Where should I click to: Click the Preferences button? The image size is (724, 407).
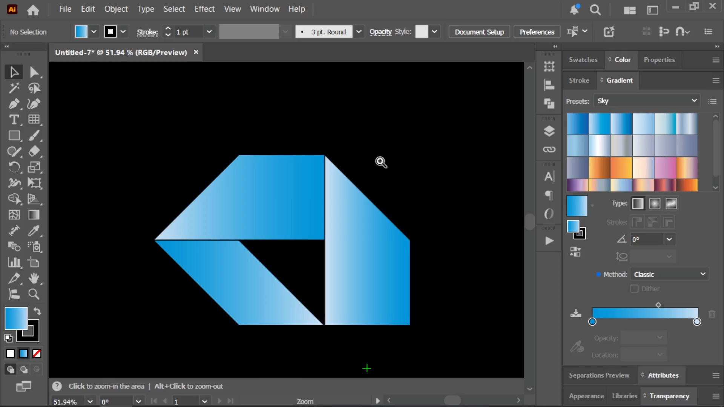pyautogui.click(x=537, y=32)
